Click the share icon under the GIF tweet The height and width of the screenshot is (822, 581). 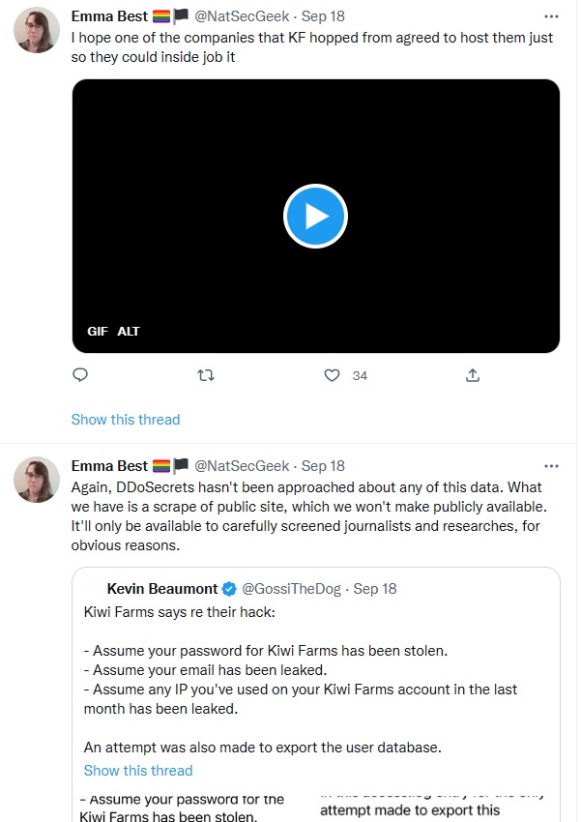(x=473, y=375)
